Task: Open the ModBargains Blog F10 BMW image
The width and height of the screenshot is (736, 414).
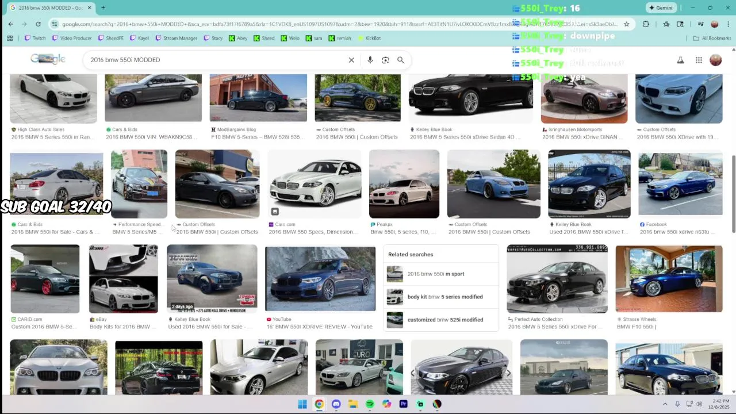Action: point(258,97)
